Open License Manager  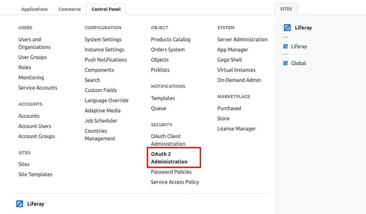tap(237, 129)
